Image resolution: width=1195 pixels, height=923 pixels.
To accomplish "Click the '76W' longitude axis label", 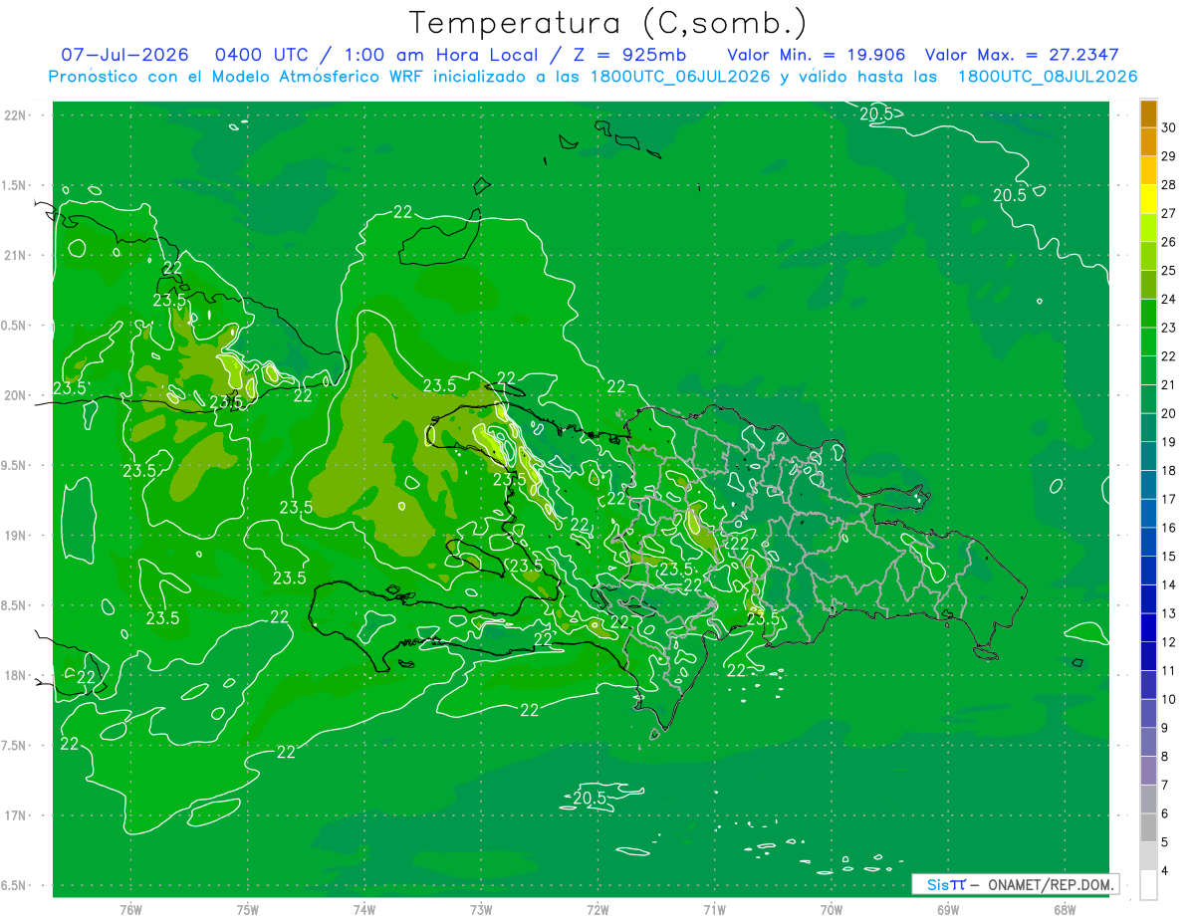I will pyautogui.click(x=130, y=909).
